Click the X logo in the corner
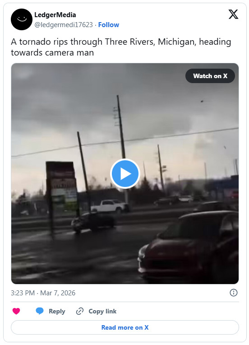Viewport: 249px width, 345px height. pos(233,14)
